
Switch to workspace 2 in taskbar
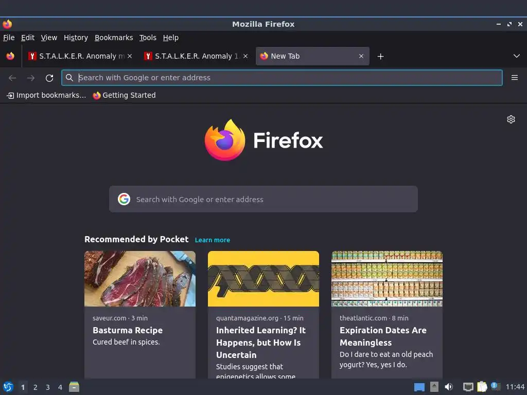click(x=36, y=387)
